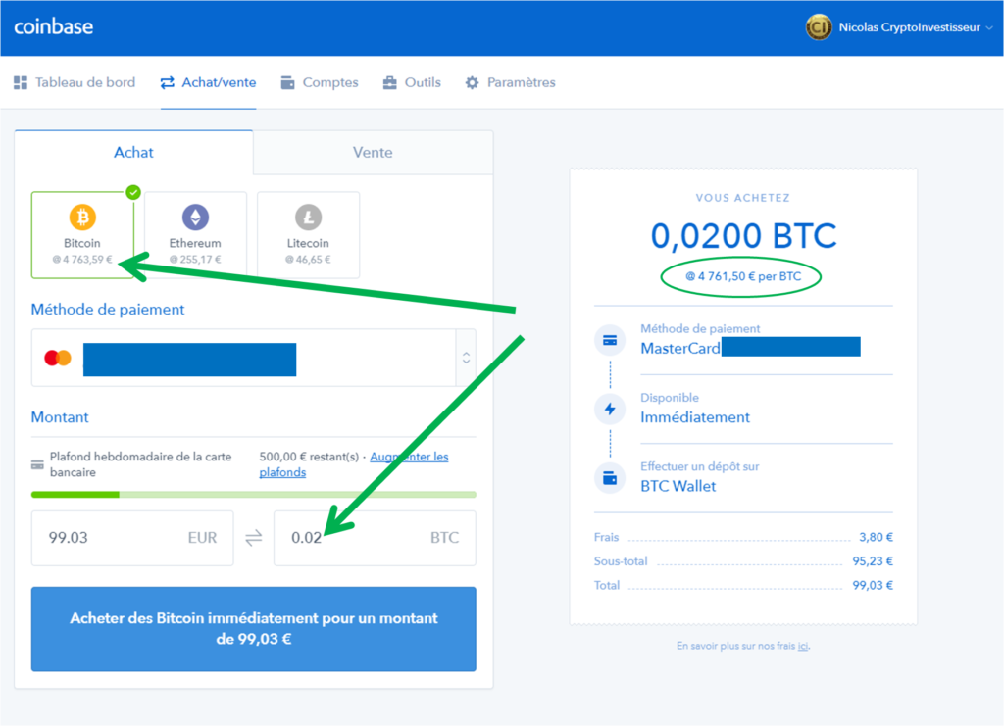Click the 0,0200 BTC purchase amount
Screen dimensions: 1004x726
[743, 235]
